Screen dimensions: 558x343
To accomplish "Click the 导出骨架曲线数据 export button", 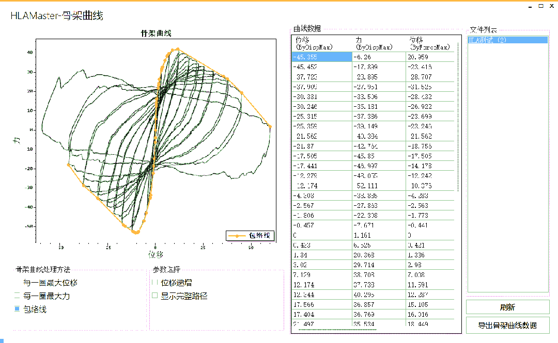I will [507, 325].
